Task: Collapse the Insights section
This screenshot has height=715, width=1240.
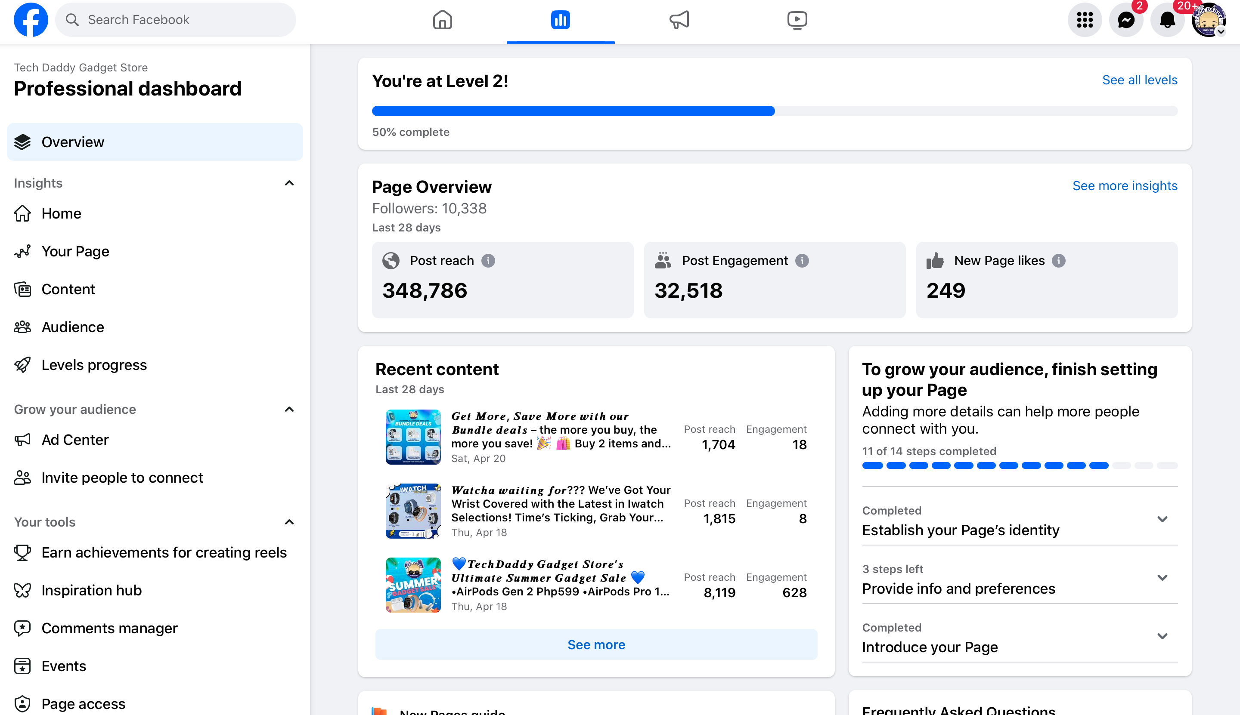Action: 289,183
